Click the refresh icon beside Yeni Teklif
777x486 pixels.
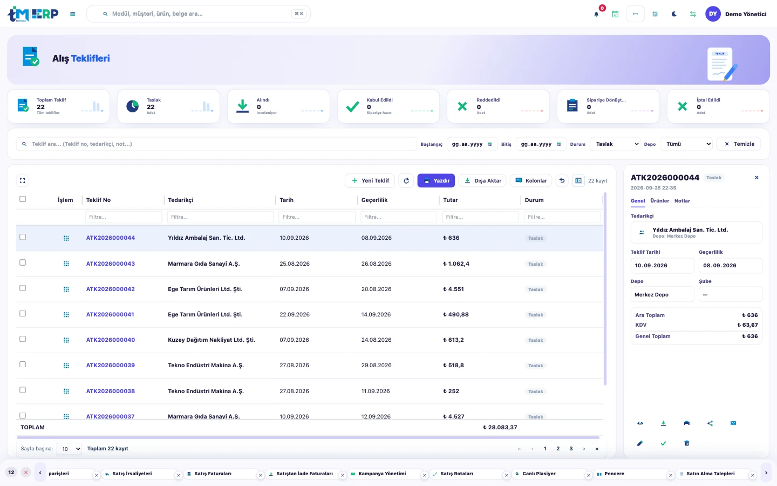tap(406, 181)
